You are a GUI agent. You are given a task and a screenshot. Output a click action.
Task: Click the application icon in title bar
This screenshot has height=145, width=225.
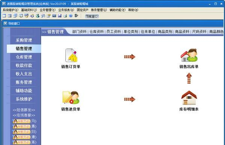click(x=4, y=4)
